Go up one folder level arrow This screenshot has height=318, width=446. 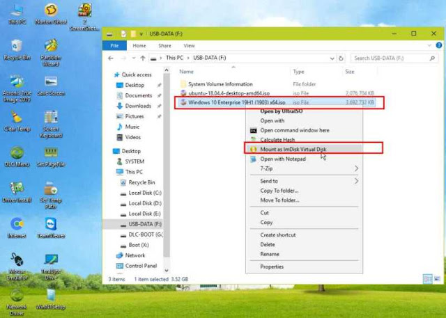click(143, 58)
